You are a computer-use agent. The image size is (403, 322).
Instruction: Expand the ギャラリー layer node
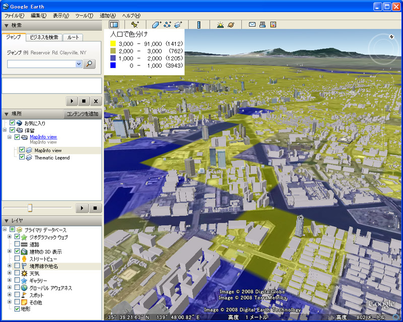tap(10, 280)
